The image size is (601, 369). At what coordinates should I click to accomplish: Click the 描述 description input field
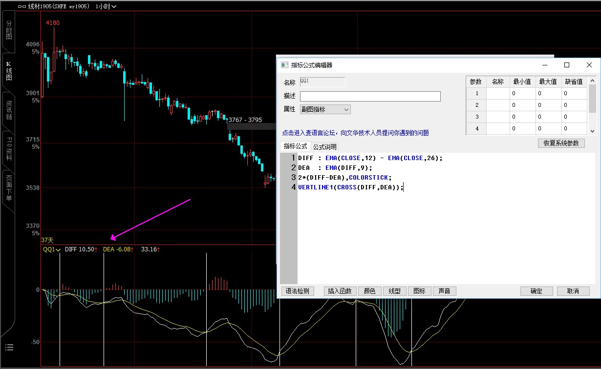coord(370,96)
